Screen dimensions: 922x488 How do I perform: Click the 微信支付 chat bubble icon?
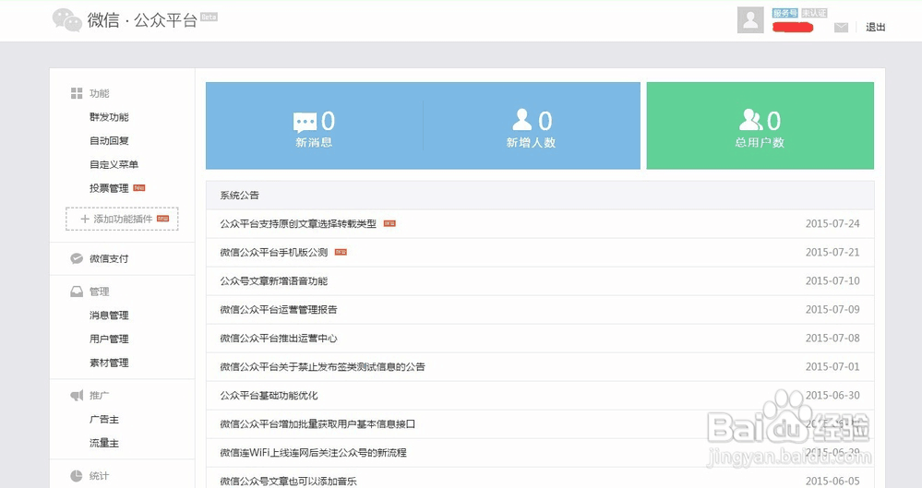point(77,258)
